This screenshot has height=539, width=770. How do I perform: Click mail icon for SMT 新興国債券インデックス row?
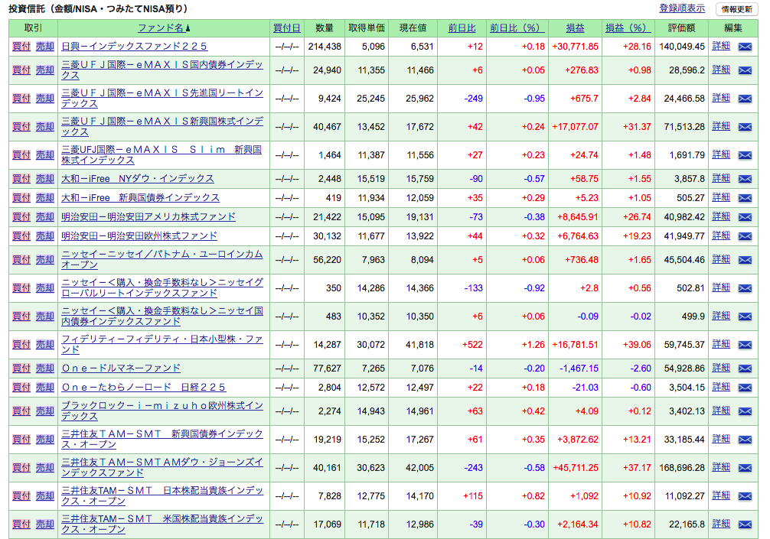click(745, 440)
